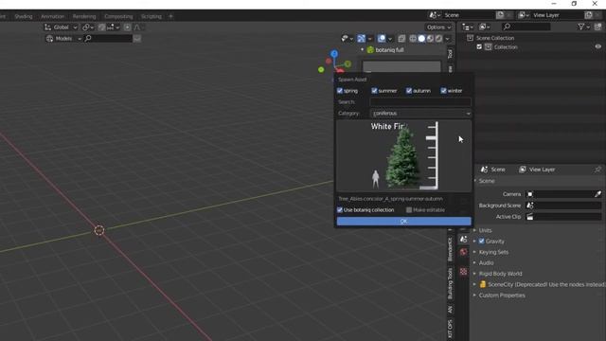Switch to solid viewport shading
The width and height of the screenshot is (606, 341).
[421, 39]
